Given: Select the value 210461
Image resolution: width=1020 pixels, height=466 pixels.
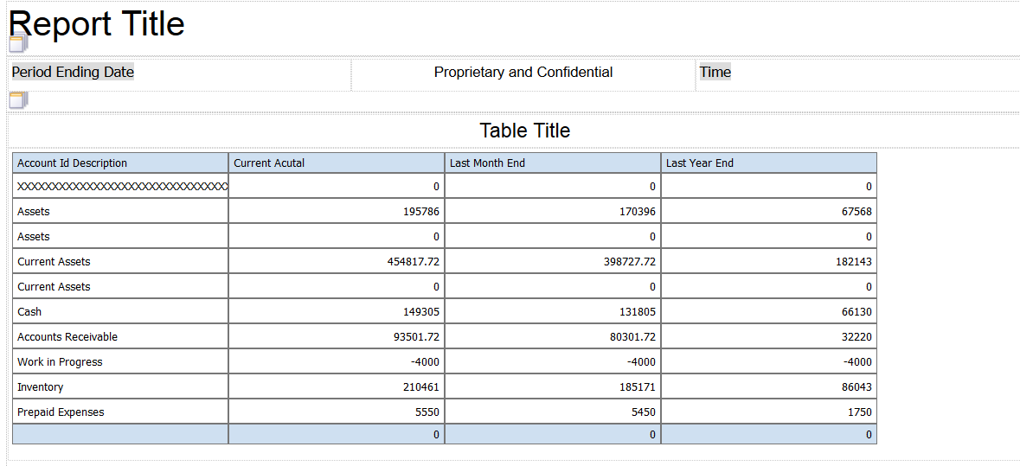Looking at the screenshot, I should (420, 387).
